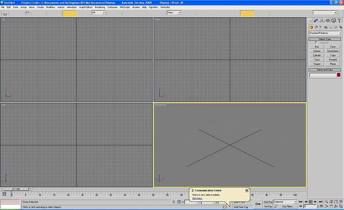Follow the Click here link in Communication Center
Image resolution: width=344 pixels, height=210 pixels.
coord(197,198)
